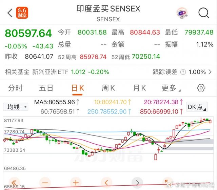Tap the amplitude value 1.12%
The width and height of the screenshot is (217, 190).
(x=205, y=44)
